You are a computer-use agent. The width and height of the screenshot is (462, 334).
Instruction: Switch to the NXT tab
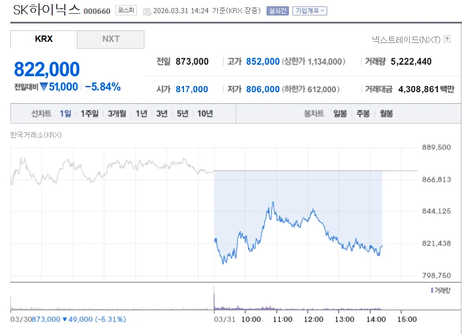click(x=111, y=39)
